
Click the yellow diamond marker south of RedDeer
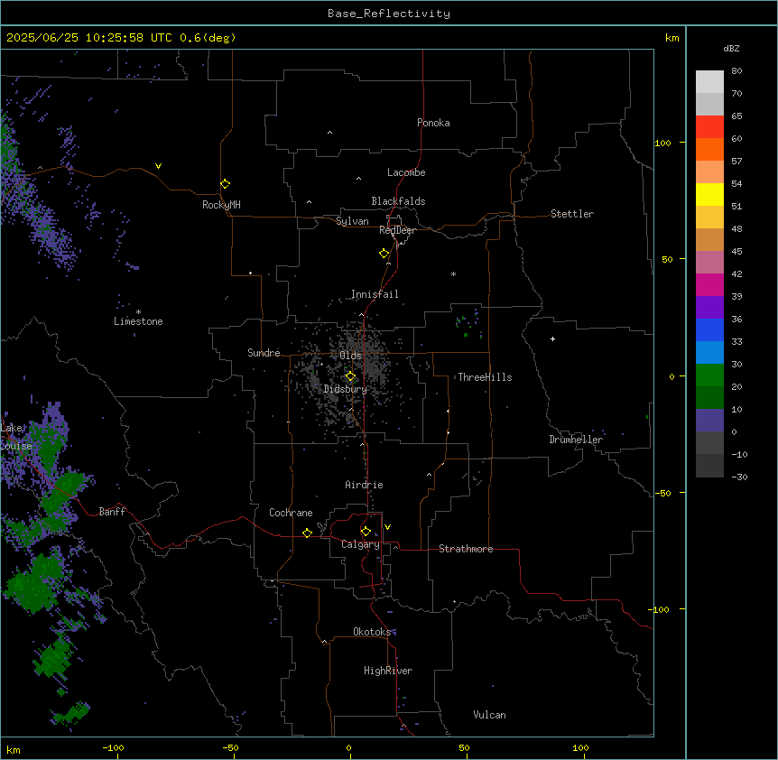(x=384, y=254)
